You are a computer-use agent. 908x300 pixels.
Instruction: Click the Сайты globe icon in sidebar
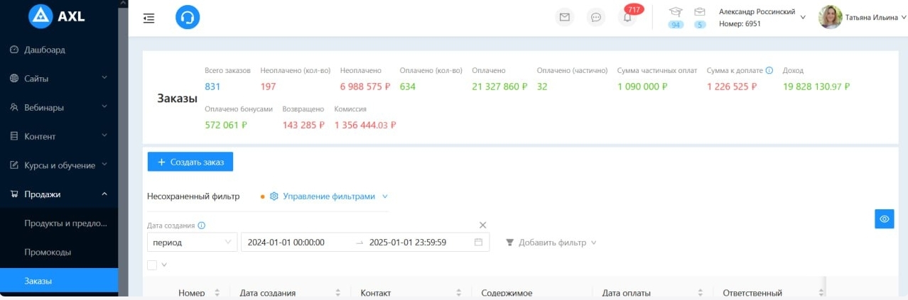14,79
